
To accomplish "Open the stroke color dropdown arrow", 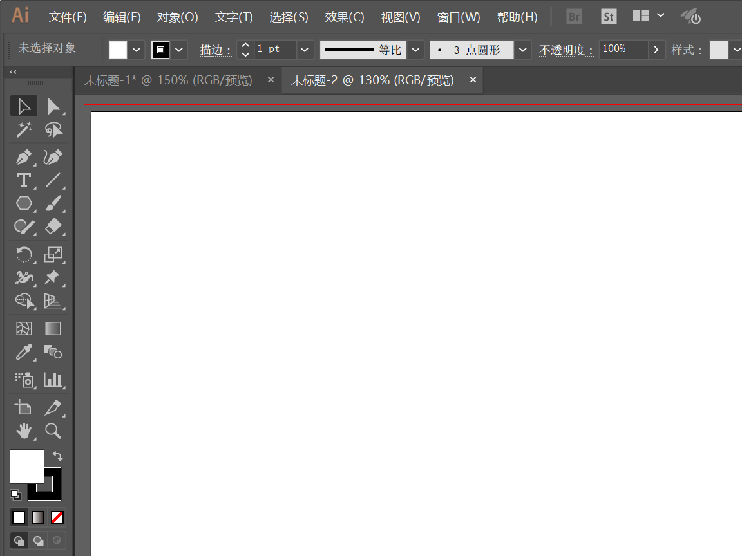I will 179,50.
